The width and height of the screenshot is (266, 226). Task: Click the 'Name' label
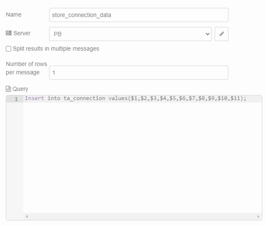click(14, 15)
